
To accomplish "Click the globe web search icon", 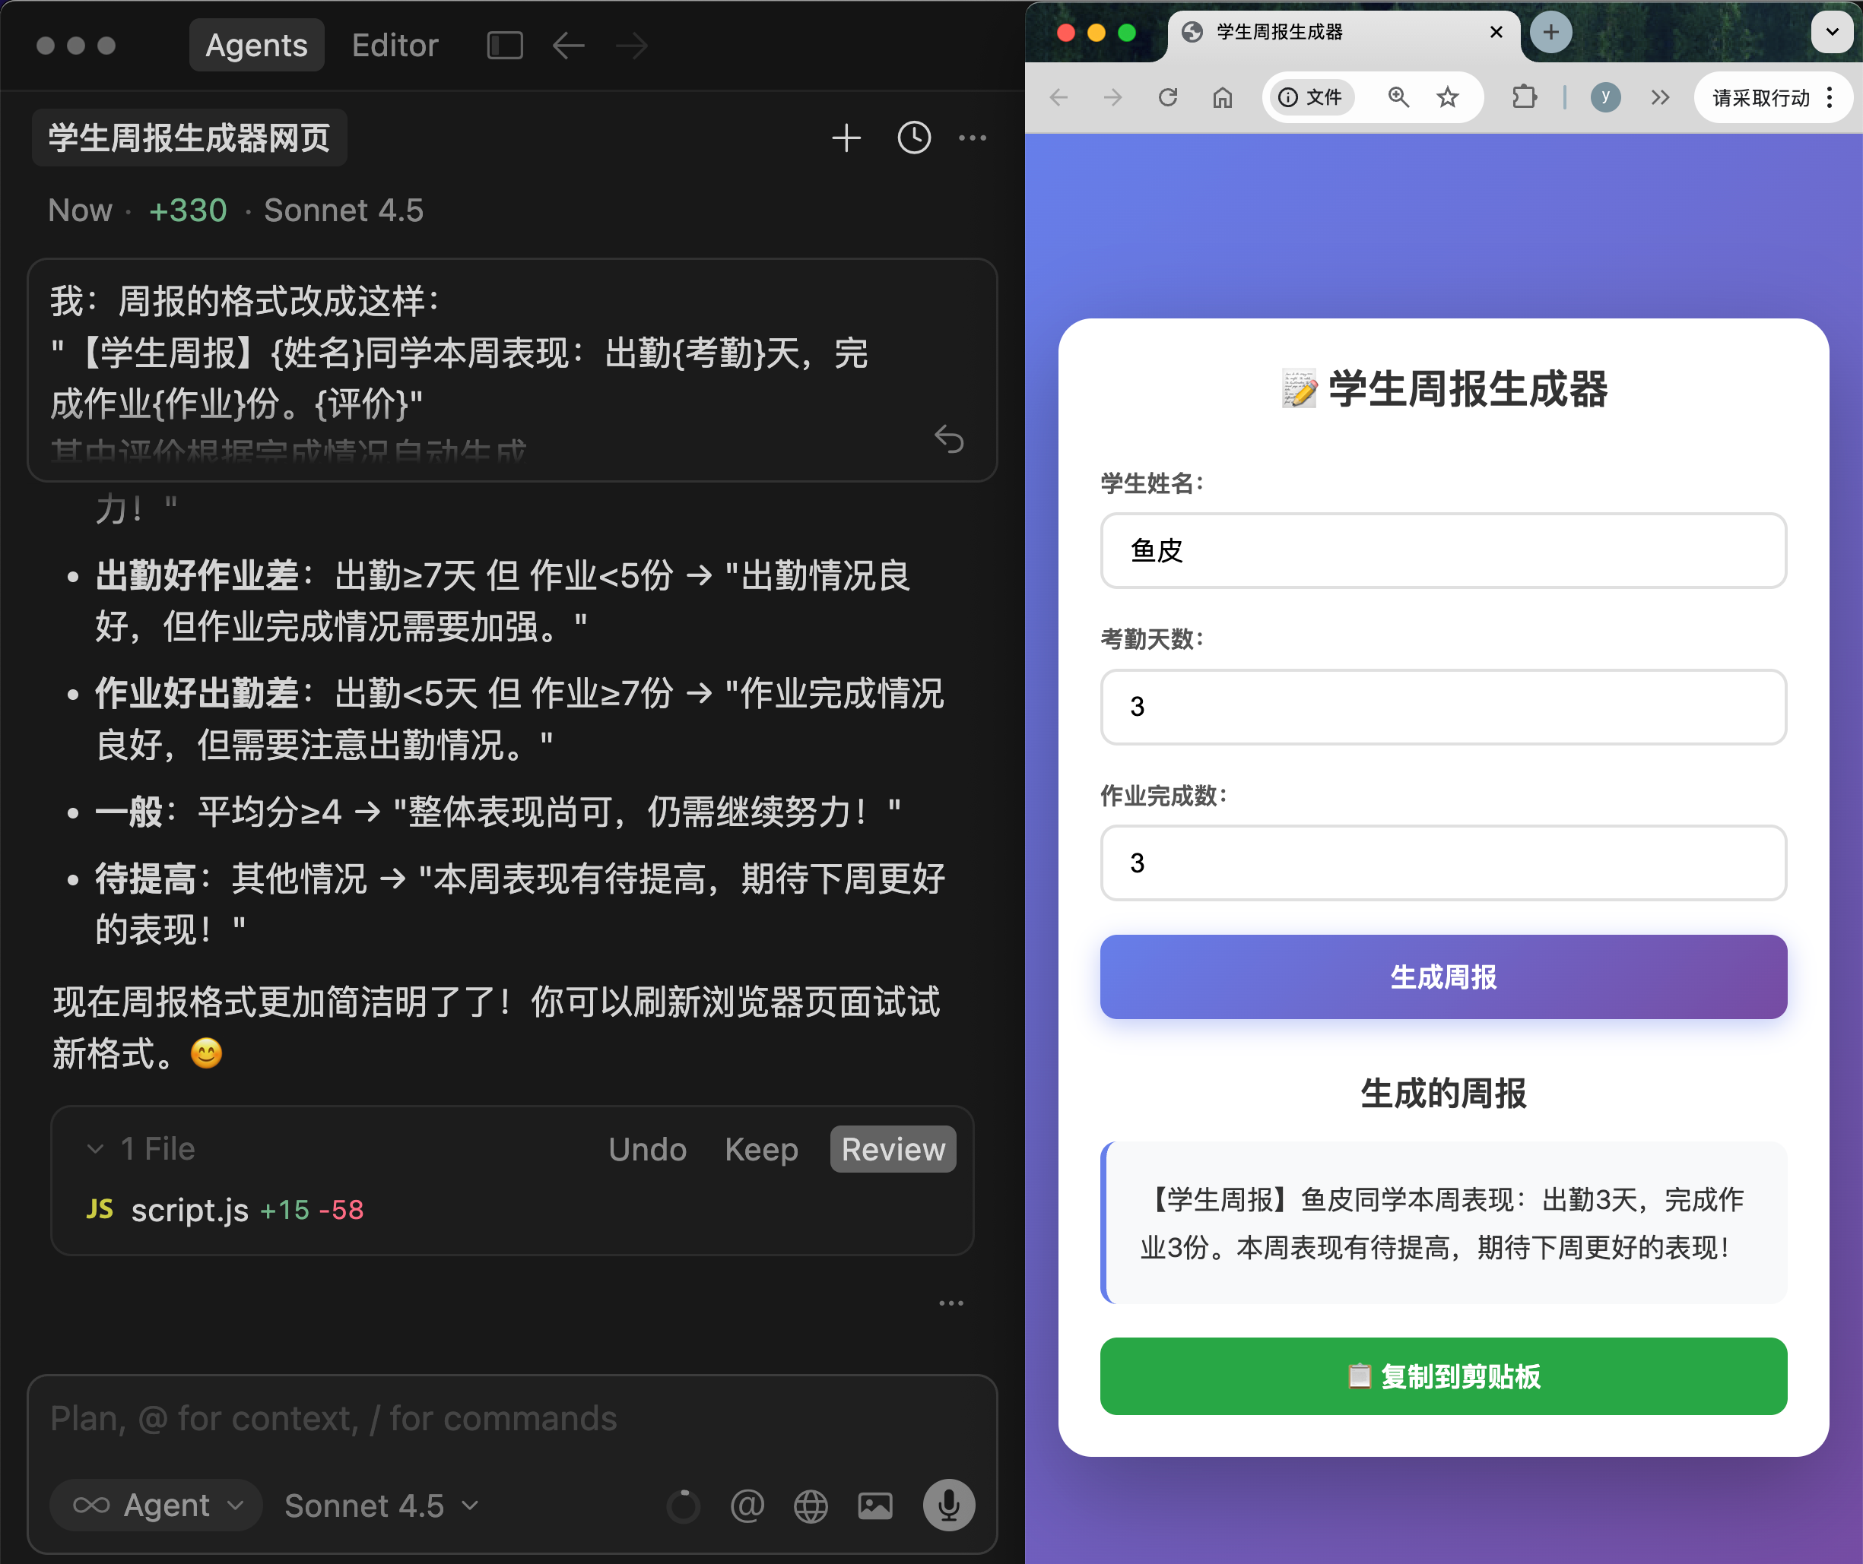I will point(810,1505).
